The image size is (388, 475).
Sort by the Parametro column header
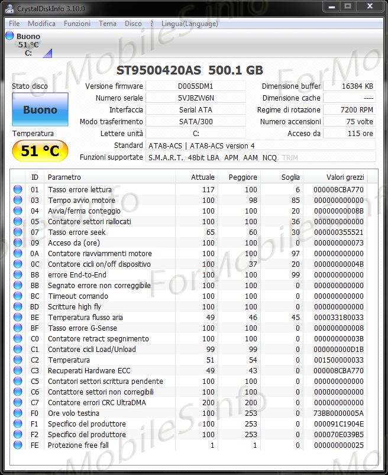(x=64, y=177)
